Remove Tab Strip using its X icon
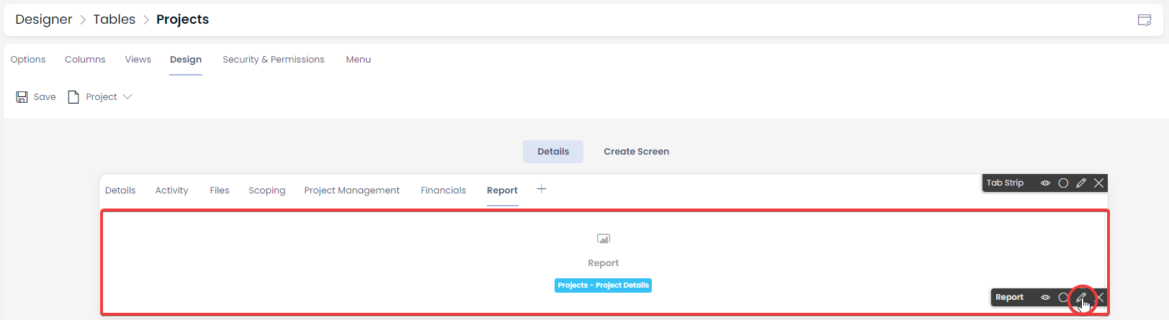 point(1099,183)
